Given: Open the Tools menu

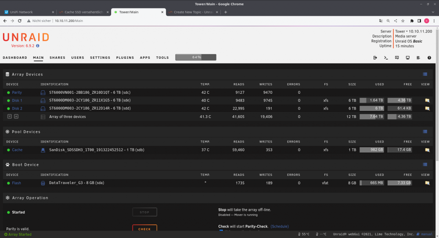Looking at the screenshot, I should pos(162,57).
